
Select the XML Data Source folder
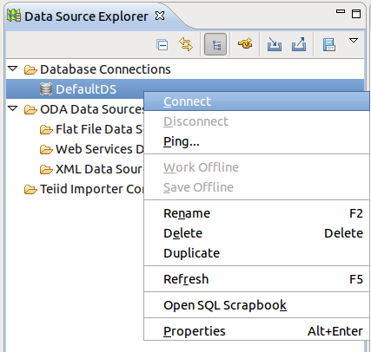pyautogui.click(x=99, y=169)
